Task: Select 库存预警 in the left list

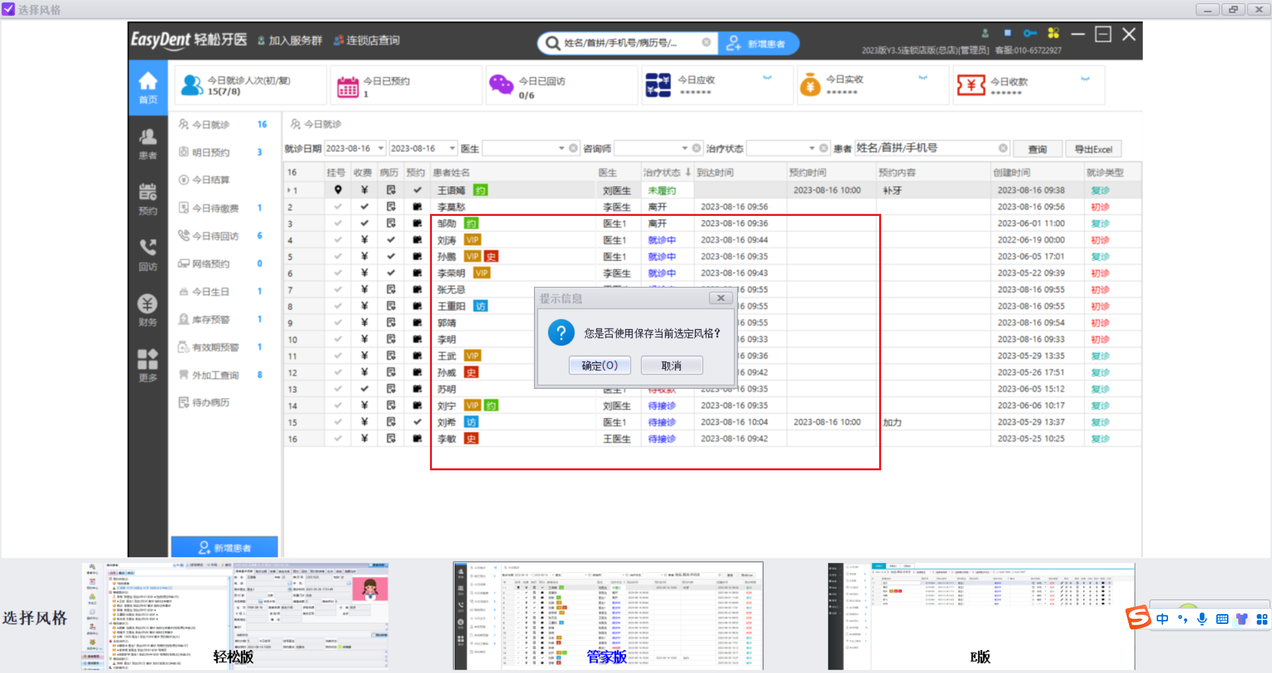Action: 211,319
